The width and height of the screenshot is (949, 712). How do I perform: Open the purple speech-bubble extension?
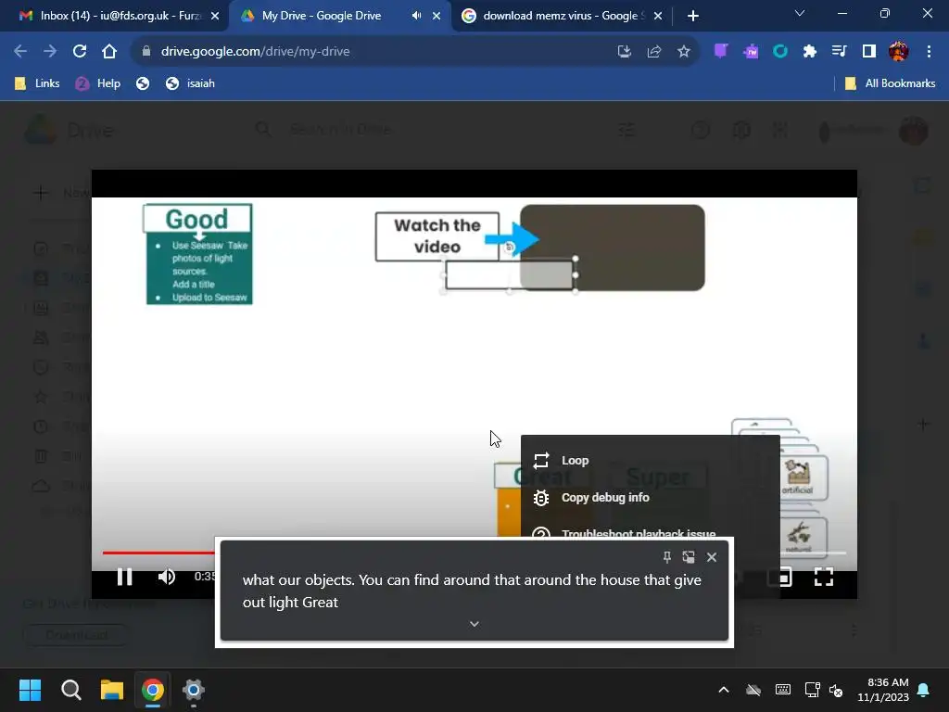pyautogui.click(x=721, y=52)
